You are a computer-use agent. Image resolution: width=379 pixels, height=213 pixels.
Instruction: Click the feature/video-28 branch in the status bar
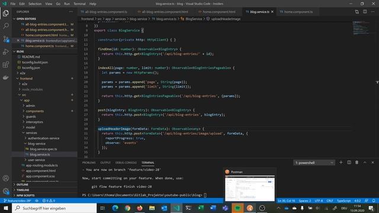18,201
